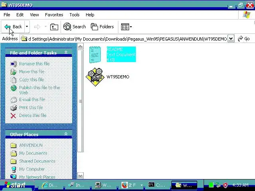Click the task pane scrollbar down arrow
This screenshot has width=255, height=191.
coord(80,176)
